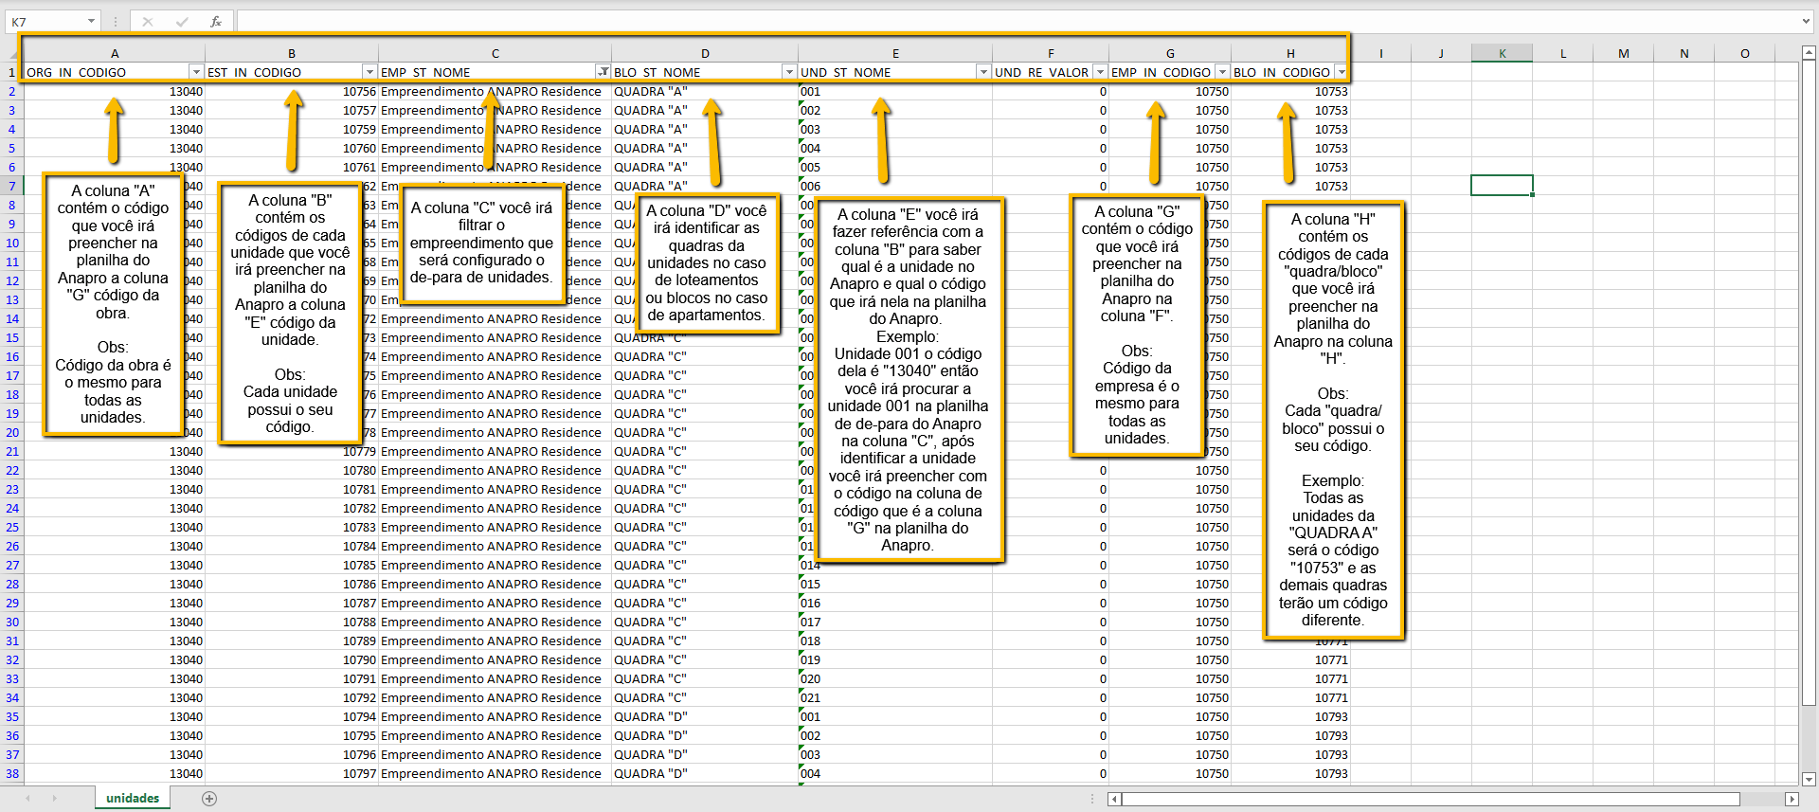This screenshot has height=812, width=1819.
Task: Select column K header
Action: pos(1502,53)
